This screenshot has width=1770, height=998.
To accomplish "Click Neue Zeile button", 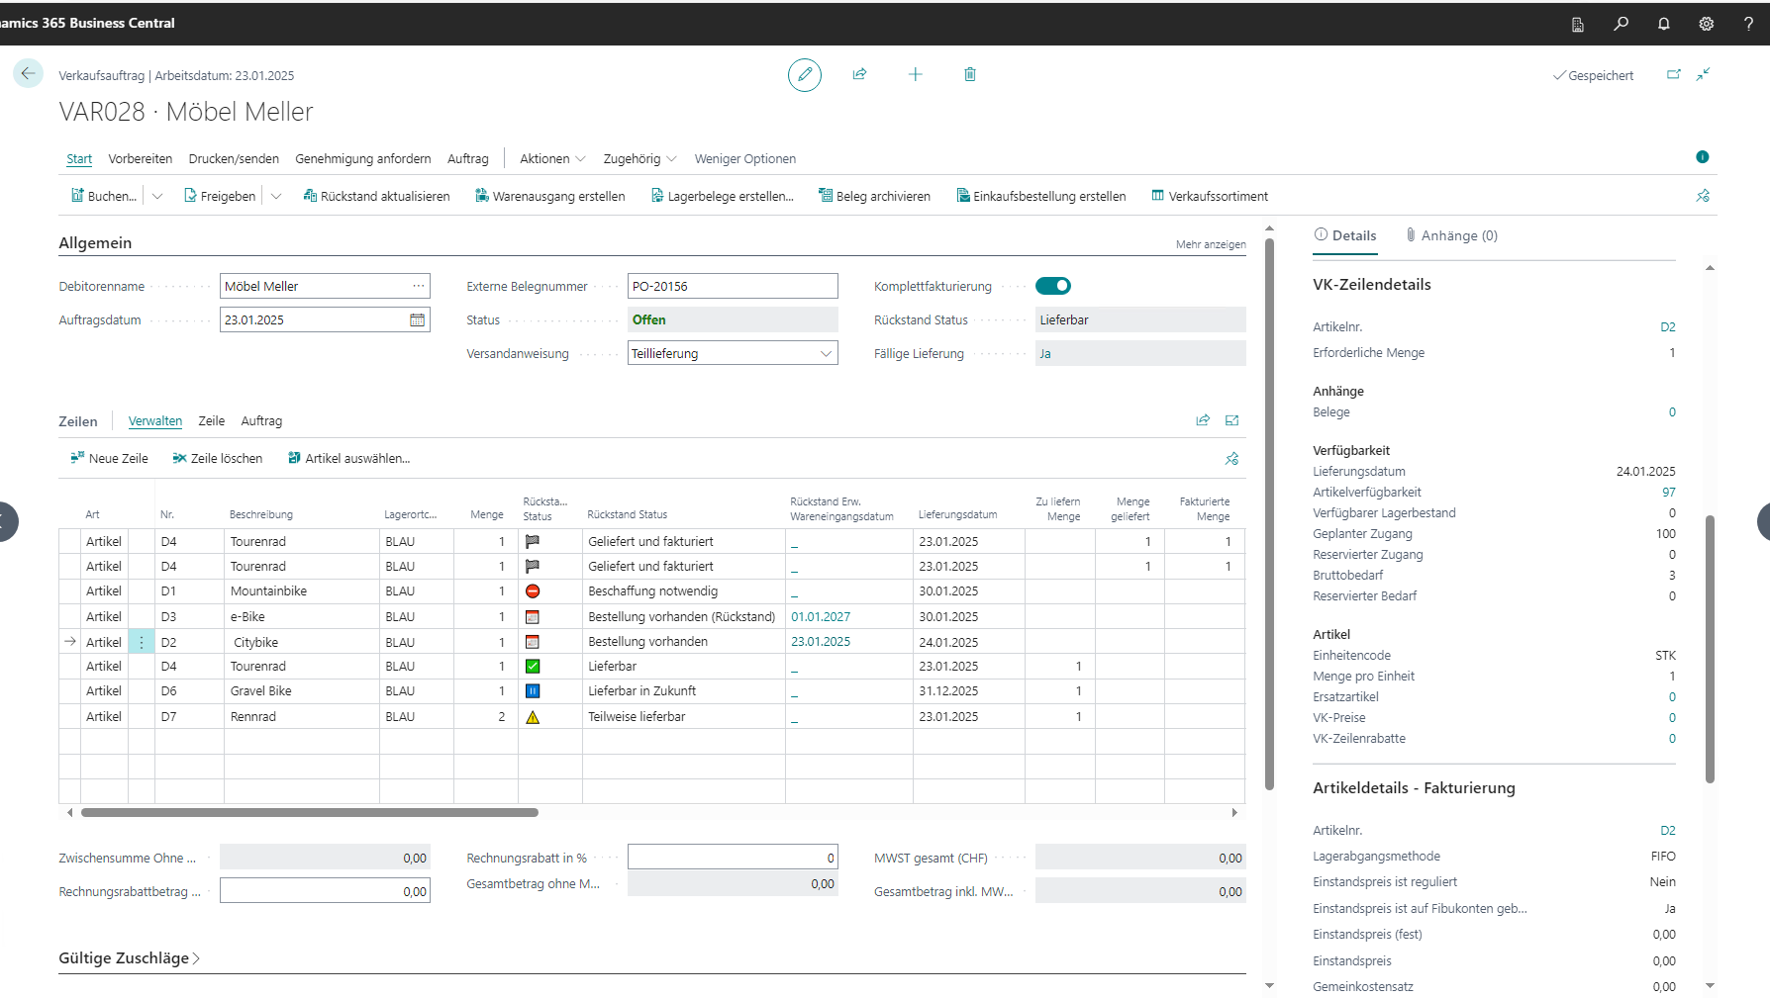I will (109, 459).
